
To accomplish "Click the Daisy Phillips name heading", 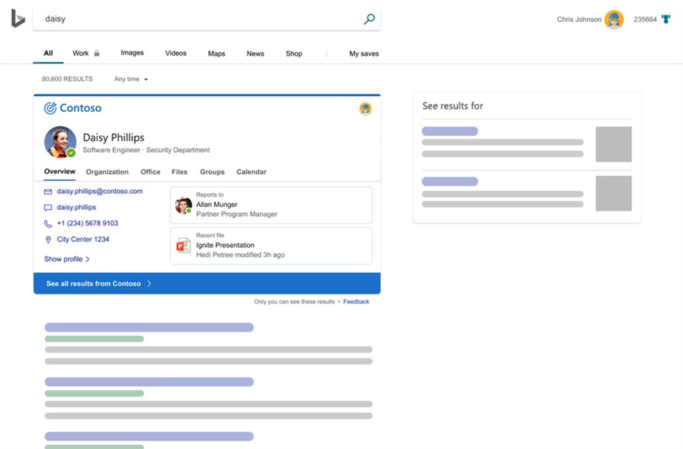I will tap(113, 137).
